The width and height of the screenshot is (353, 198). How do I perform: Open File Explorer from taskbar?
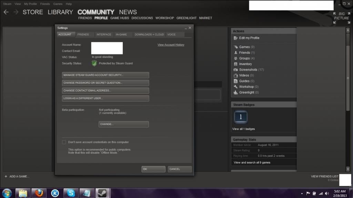[23, 193]
